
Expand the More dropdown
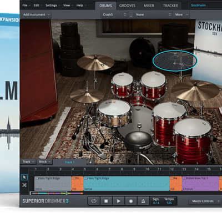tap(181, 14)
